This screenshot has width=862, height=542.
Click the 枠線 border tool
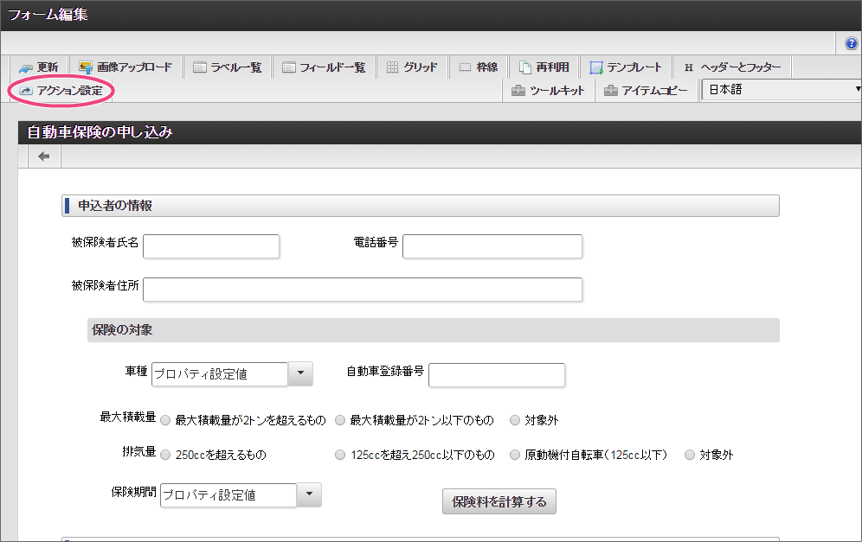click(478, 67)
